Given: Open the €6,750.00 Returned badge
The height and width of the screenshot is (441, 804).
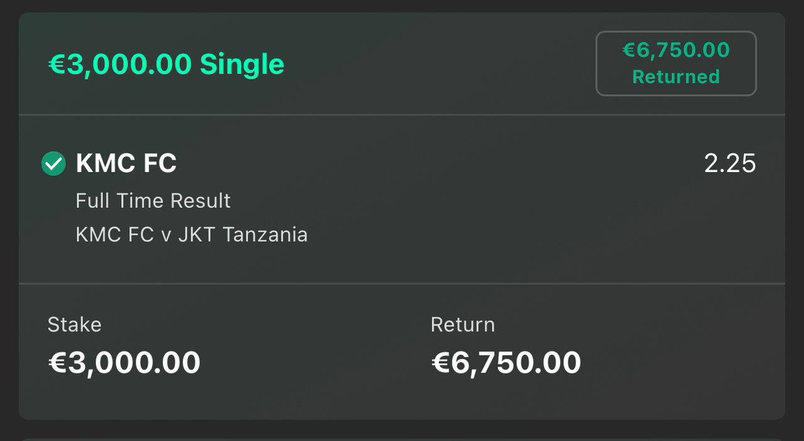Looking at the screenshot, I should [x=676, y=63].
